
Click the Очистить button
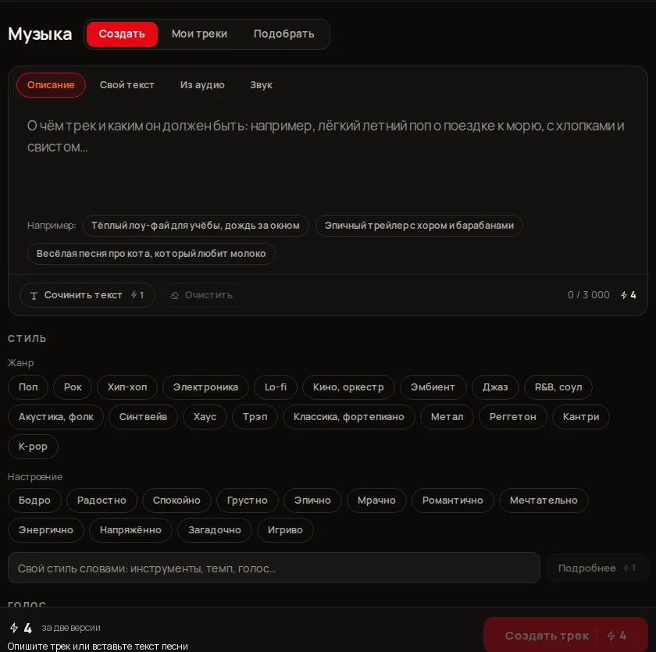(x=201, y=295)
